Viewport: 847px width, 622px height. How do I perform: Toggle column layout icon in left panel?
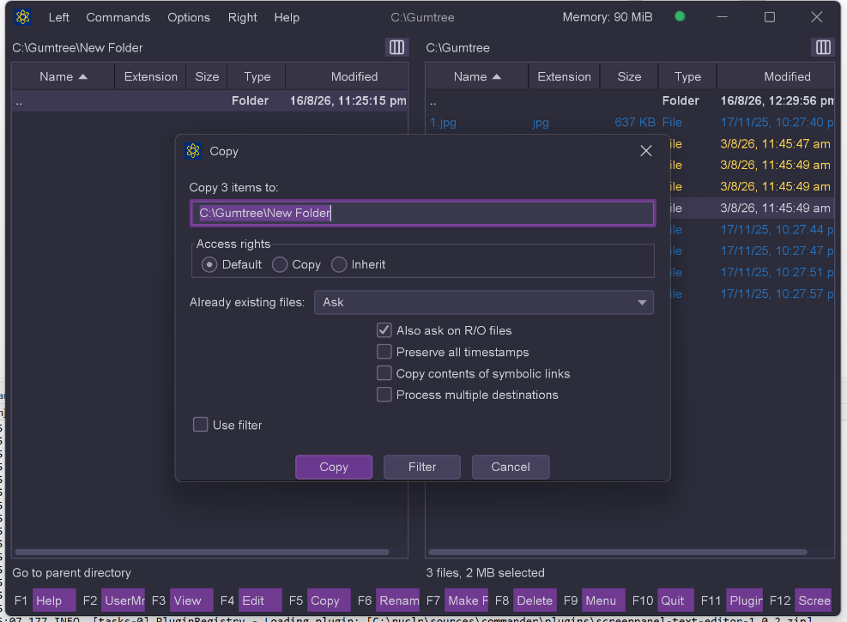click(x=397, y=47)
